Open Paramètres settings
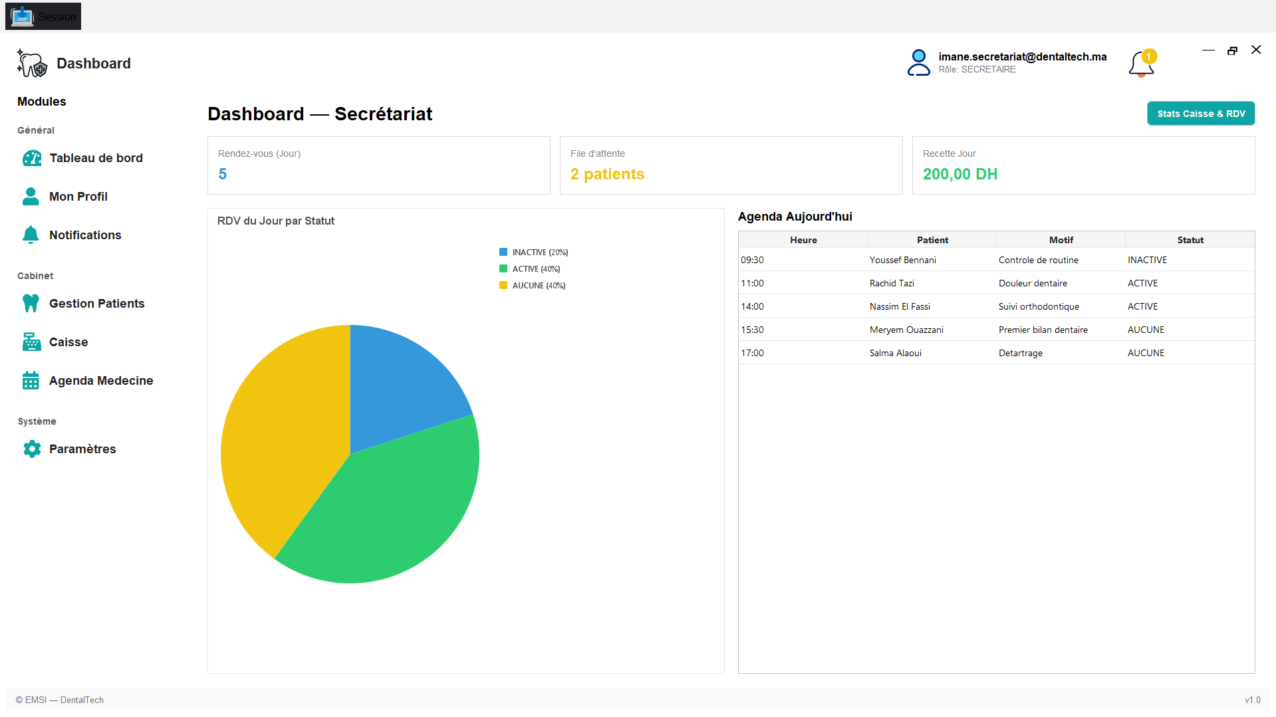The image size is (1276, 717). (82, 449)
